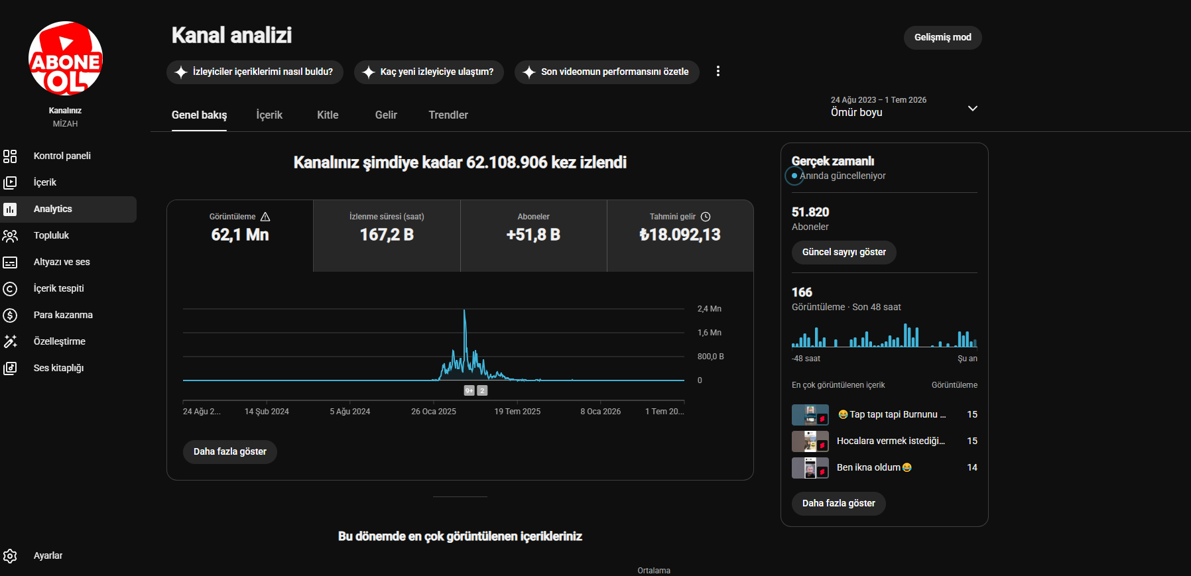Select the İzlenme süresi (saat) metric card
The height and width of the screenshot is (576, 1191).
[x=387, y=236]
